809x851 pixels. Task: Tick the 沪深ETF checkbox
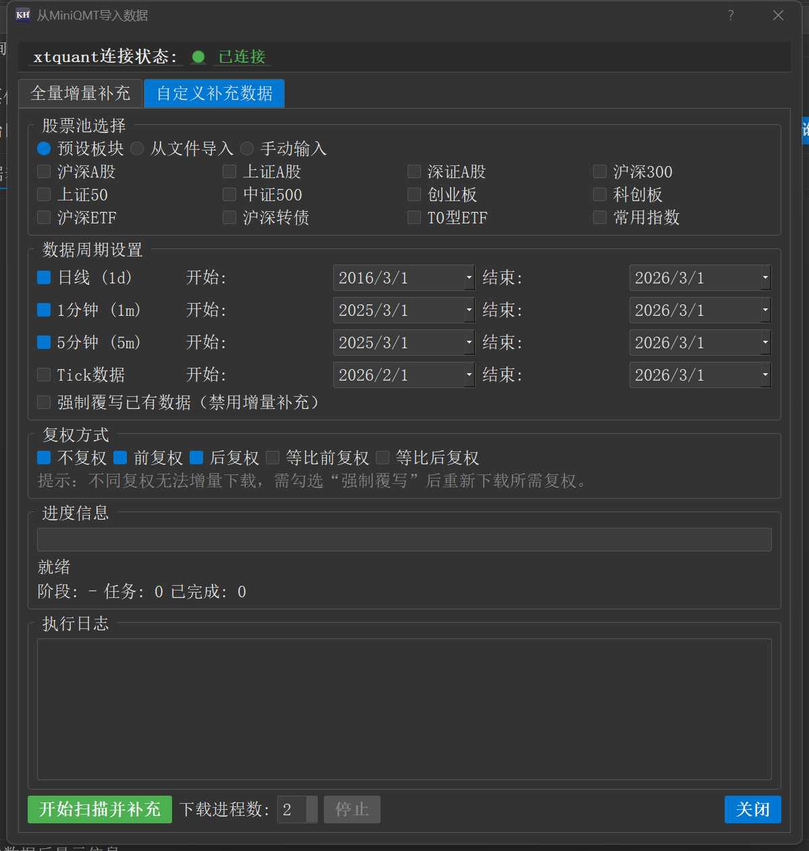44,217
